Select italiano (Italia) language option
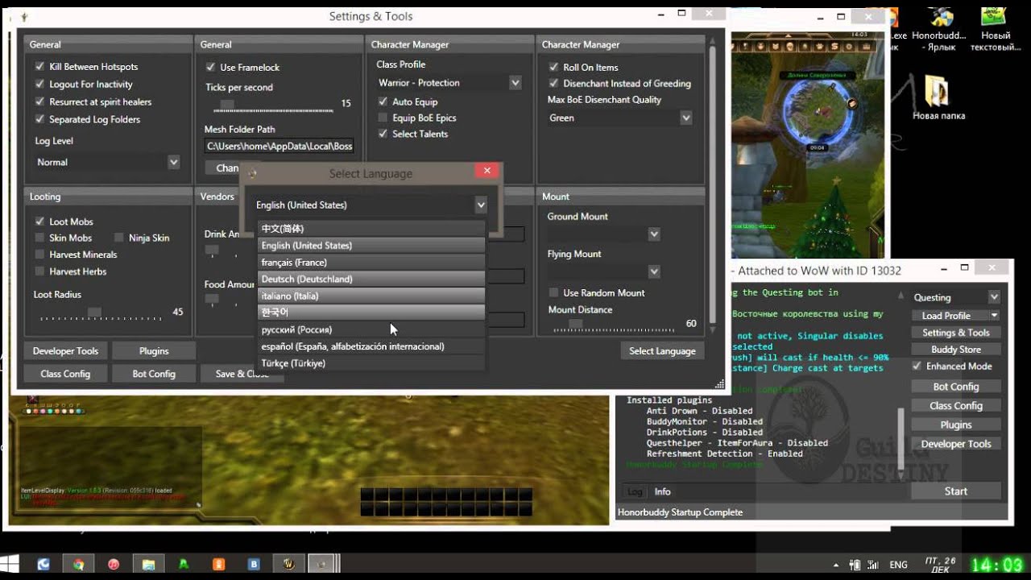Viewport: 1031px width, 580px height. [x=371, y=296]
